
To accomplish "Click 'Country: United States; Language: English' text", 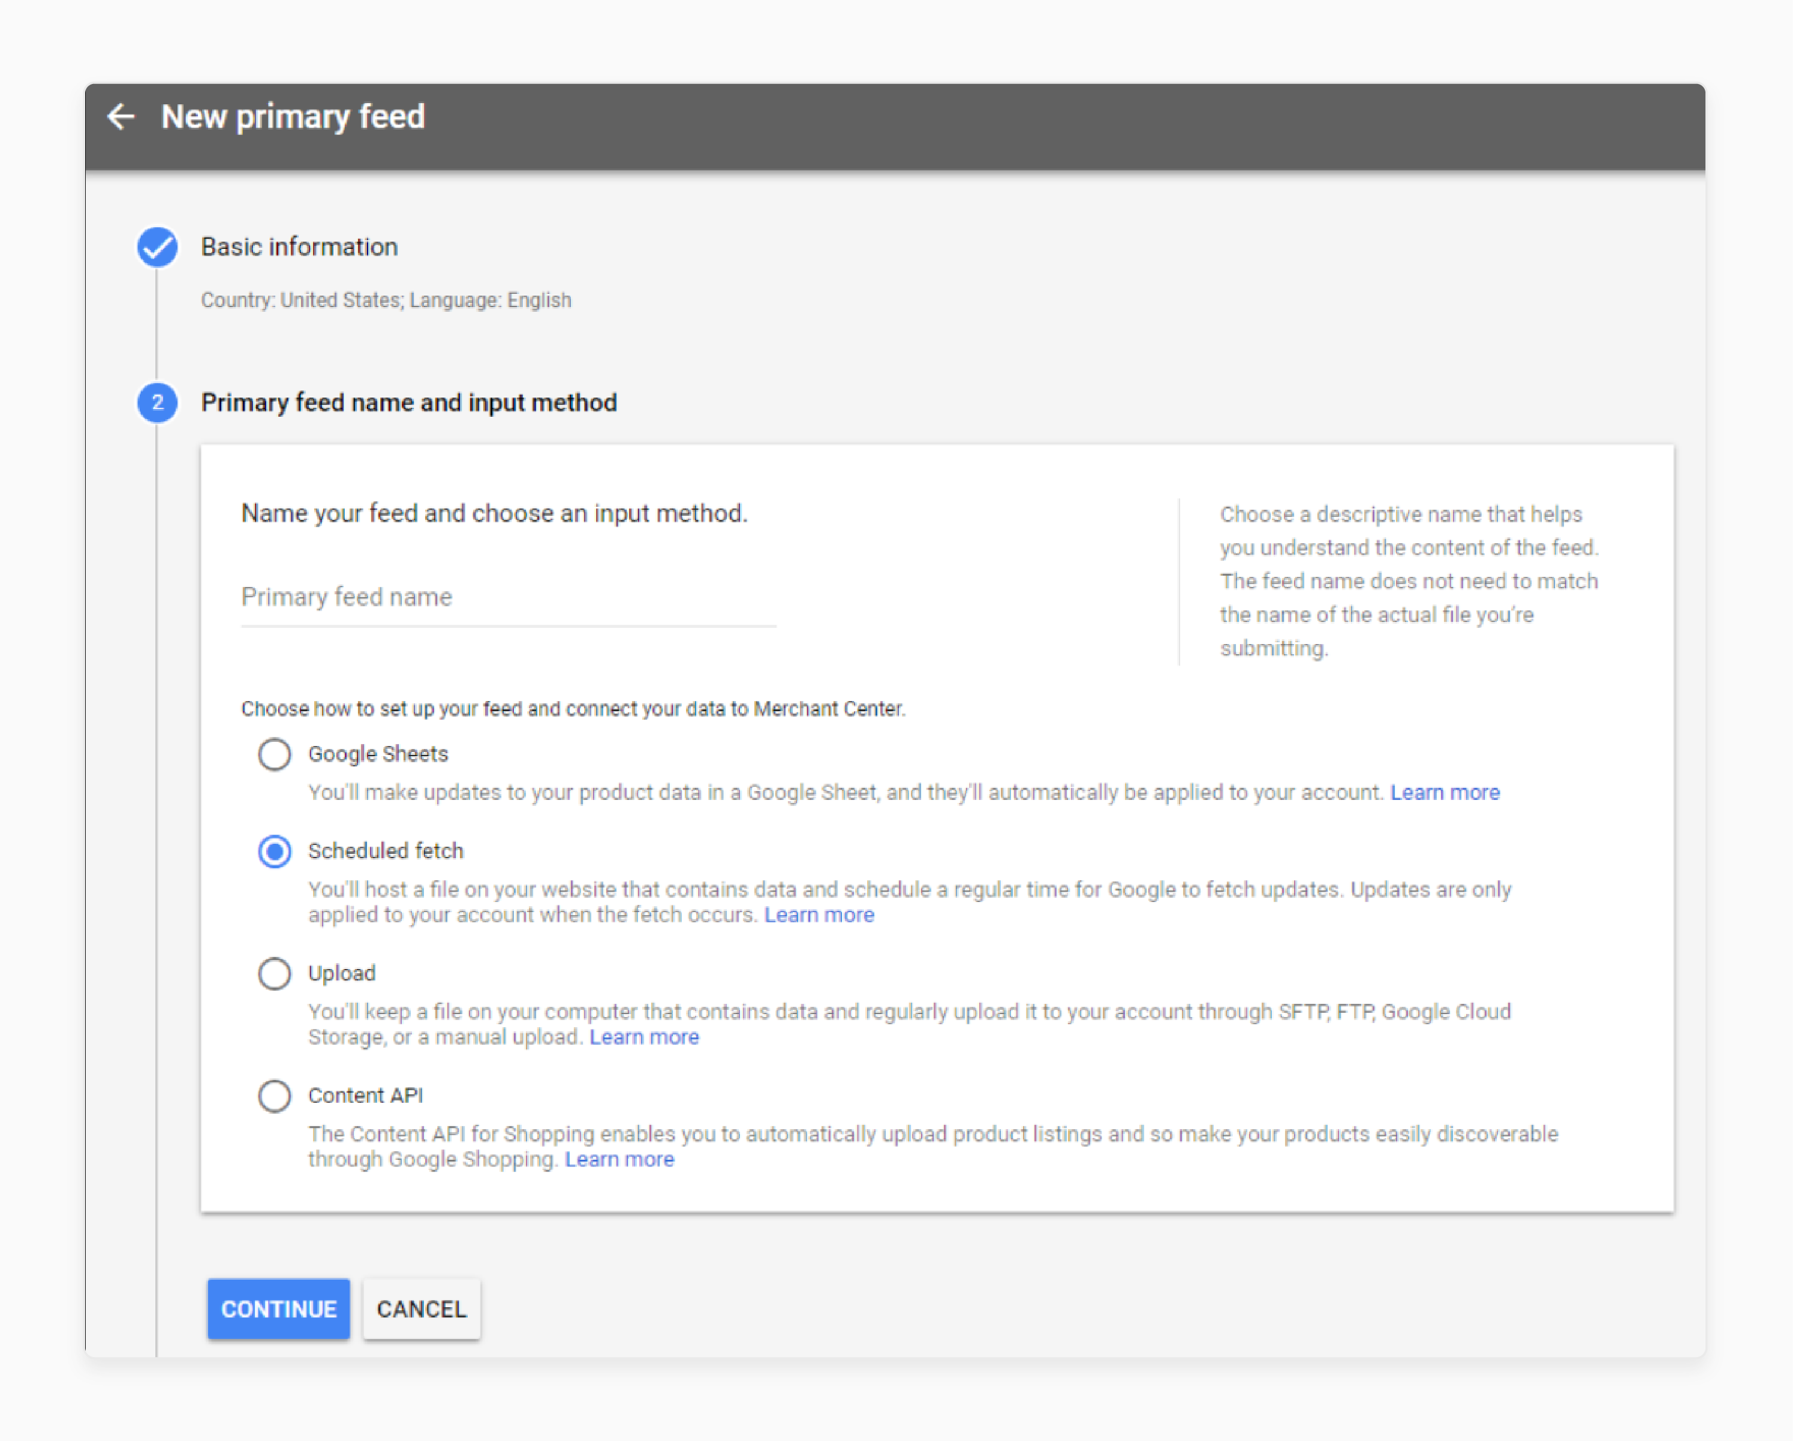I will (386, 300).
